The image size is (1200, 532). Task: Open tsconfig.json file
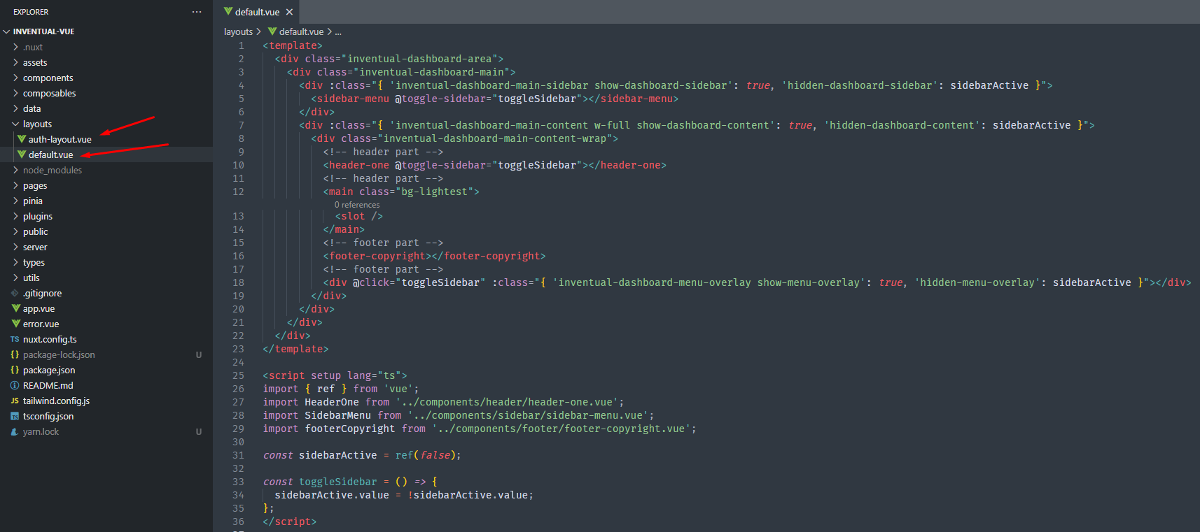coord(106,416)
